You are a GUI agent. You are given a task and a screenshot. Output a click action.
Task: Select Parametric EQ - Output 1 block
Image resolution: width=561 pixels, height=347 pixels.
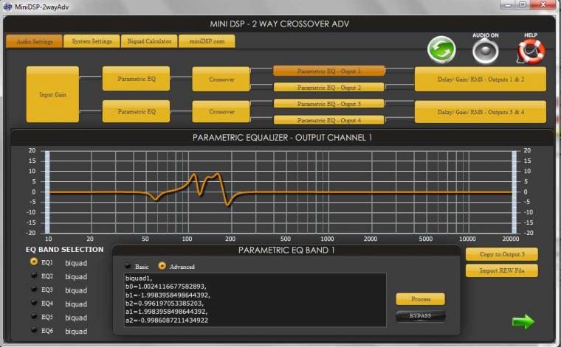coord(328,71)
